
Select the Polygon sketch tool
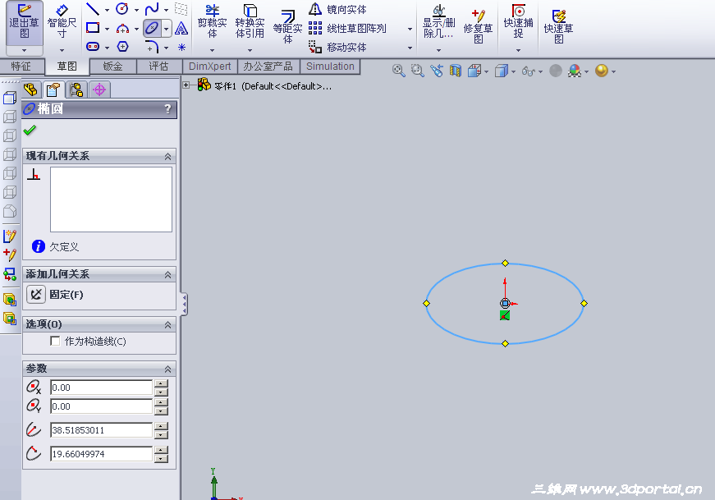122,47
